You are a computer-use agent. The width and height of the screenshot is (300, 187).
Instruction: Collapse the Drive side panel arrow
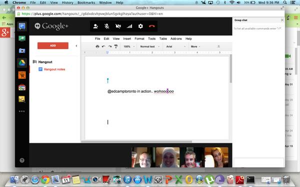tap(76, 46)
